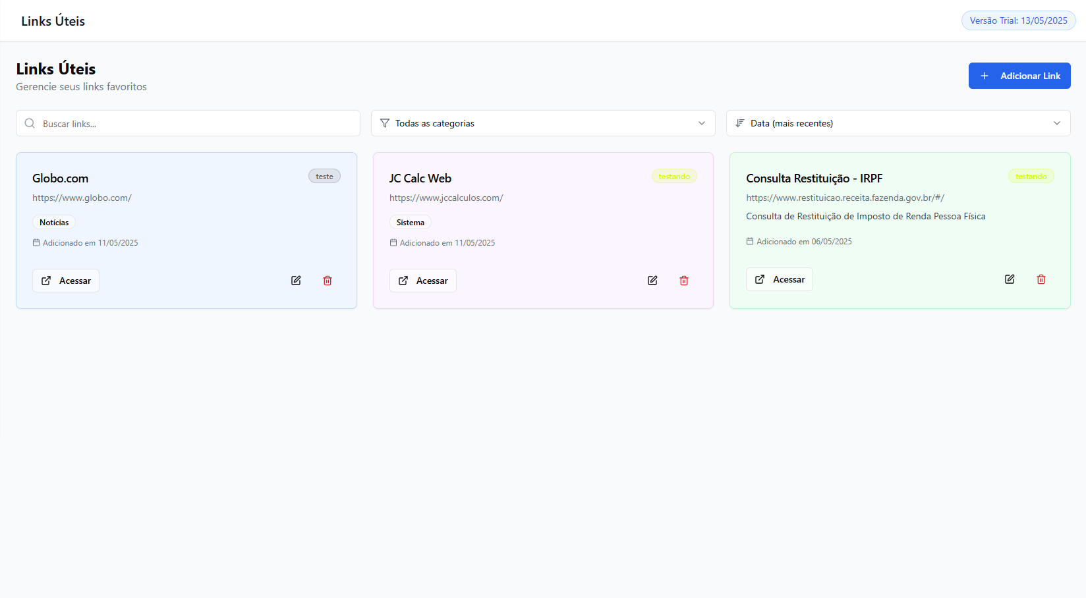Click the filter funnel icon

click(385, 123)
